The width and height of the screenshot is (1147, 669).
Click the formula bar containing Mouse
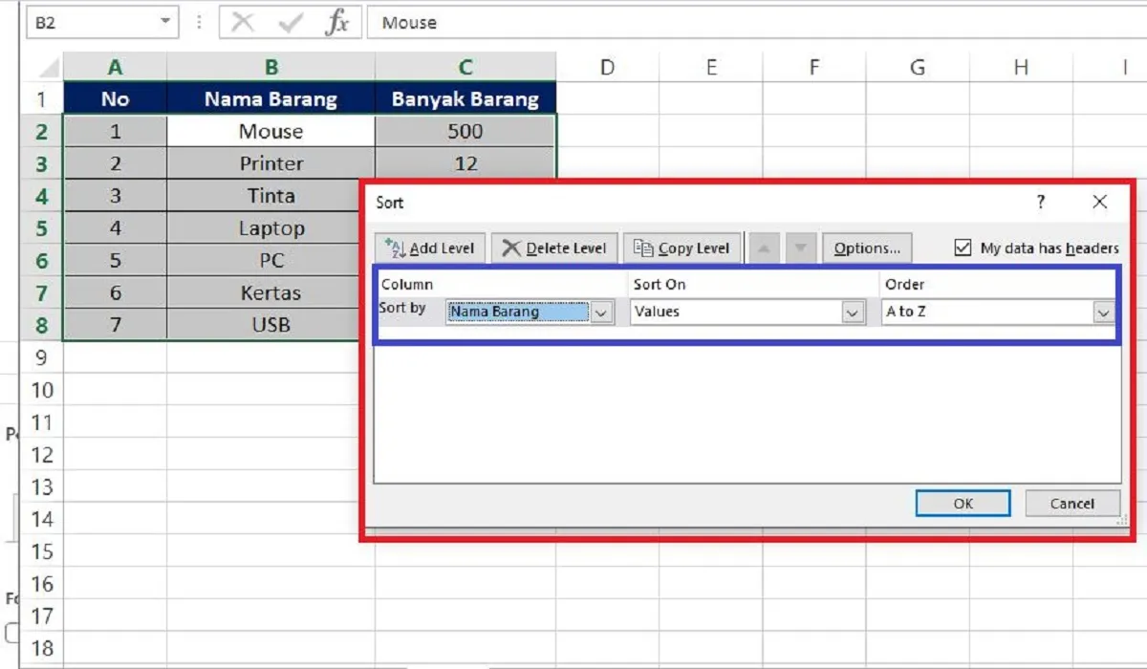coord(757,23)
